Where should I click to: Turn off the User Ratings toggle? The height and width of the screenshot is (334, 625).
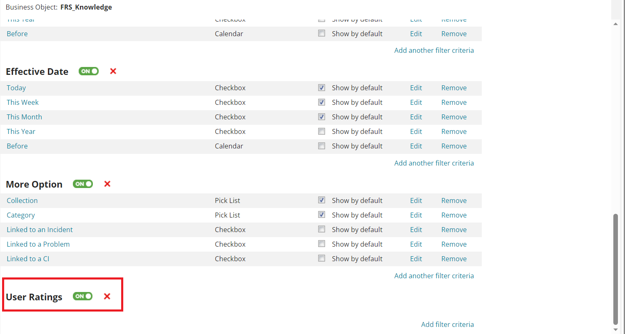click(83, 296)
